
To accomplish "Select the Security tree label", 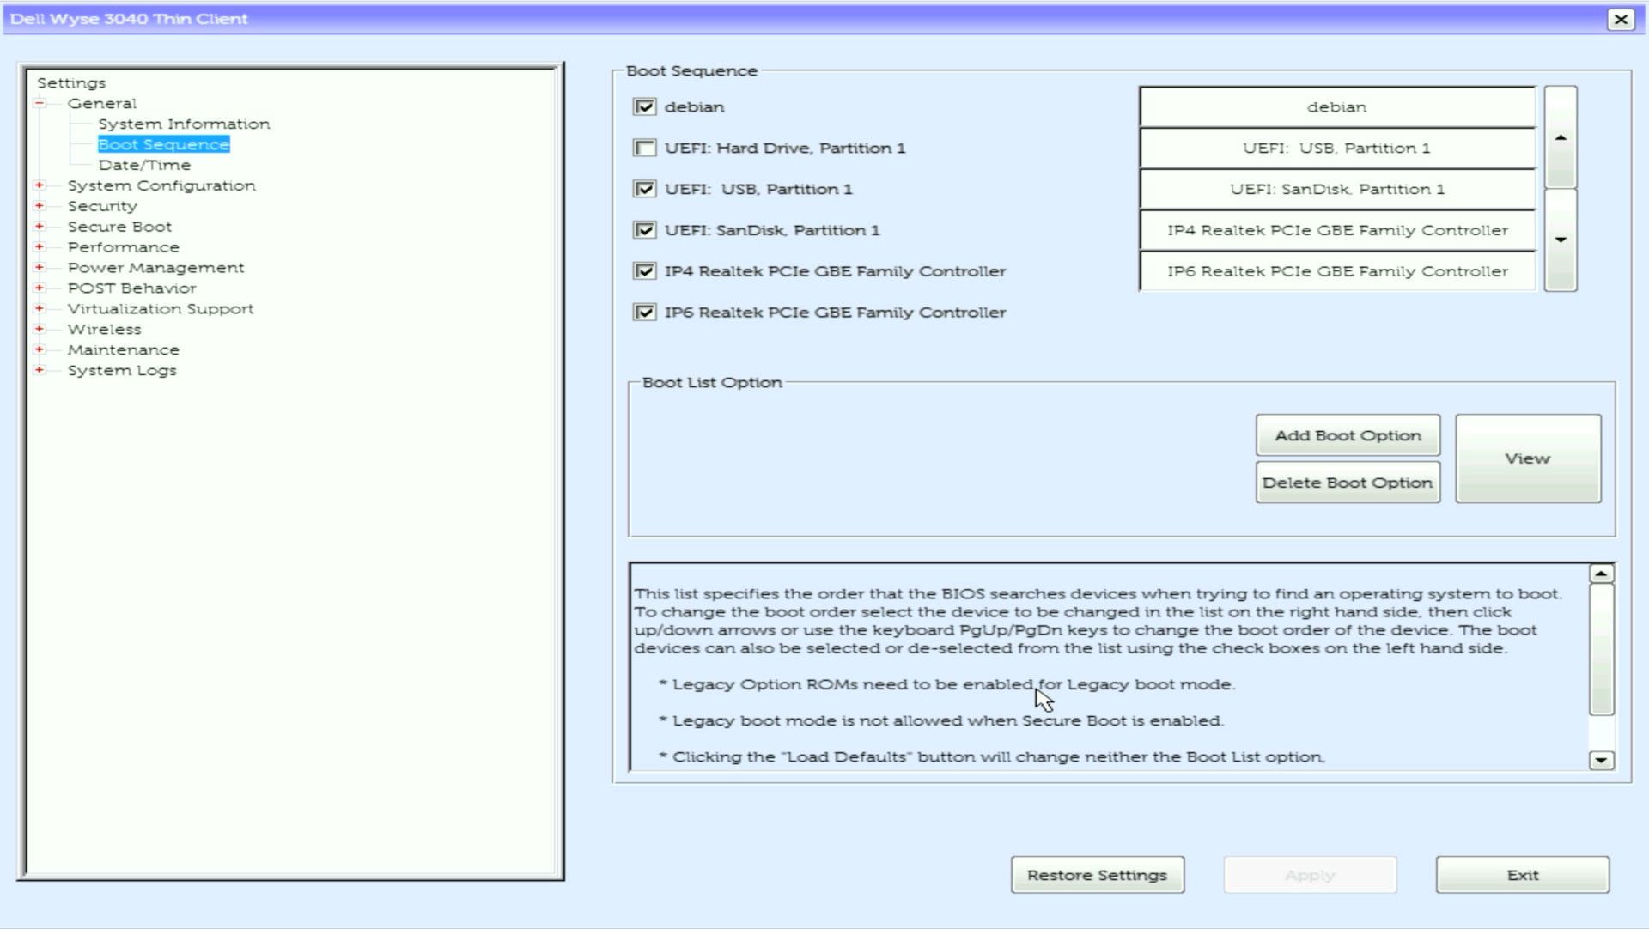I will 102,206.
